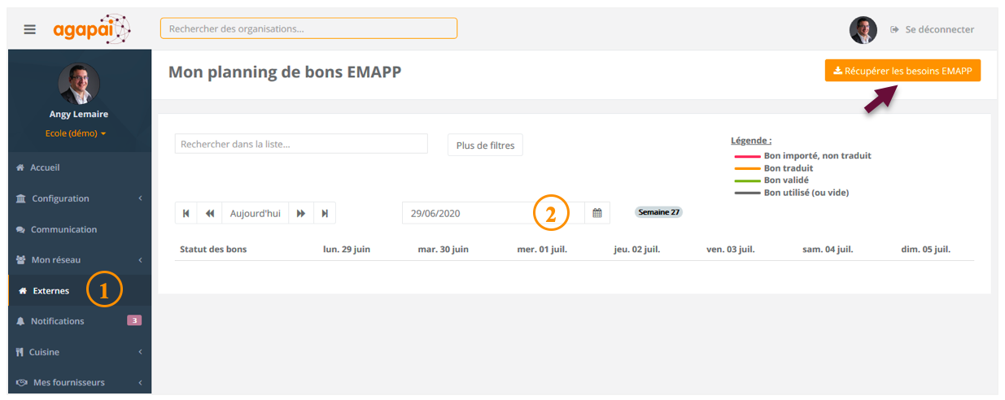The height and width of the screenshot is (400, 1005).
Task: Advance one week with double-right arrow
Action: click(301, 213)
